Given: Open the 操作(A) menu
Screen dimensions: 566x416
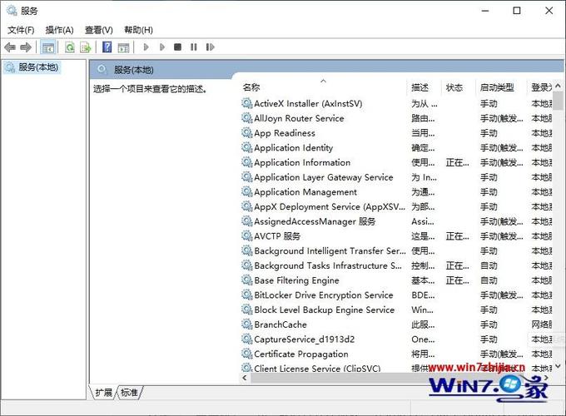Looking at the screenshot, I should (x=60, y=30).
